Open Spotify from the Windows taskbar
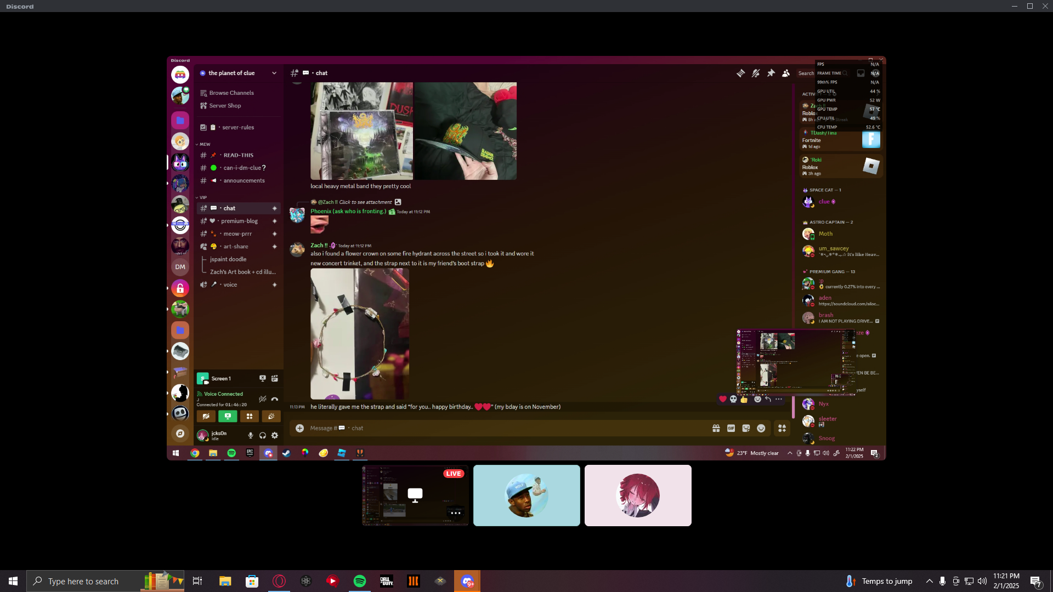 tap(360, 581)
